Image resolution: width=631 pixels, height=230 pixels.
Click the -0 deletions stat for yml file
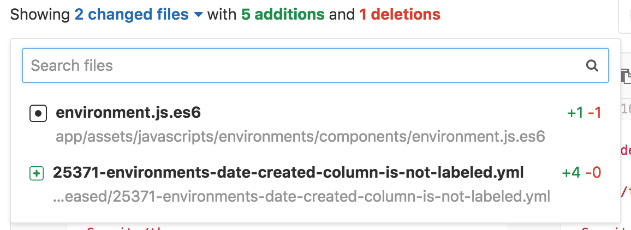pos(593,173)
